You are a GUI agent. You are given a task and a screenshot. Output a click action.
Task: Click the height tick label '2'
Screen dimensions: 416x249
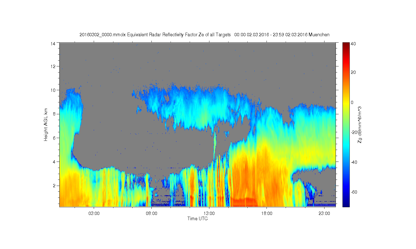point(54,185)
